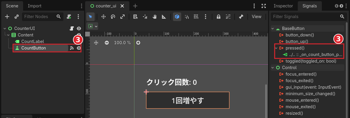Go to next edited object arrow
This screenshot has width=350, height=118.
tap(341, 6)
